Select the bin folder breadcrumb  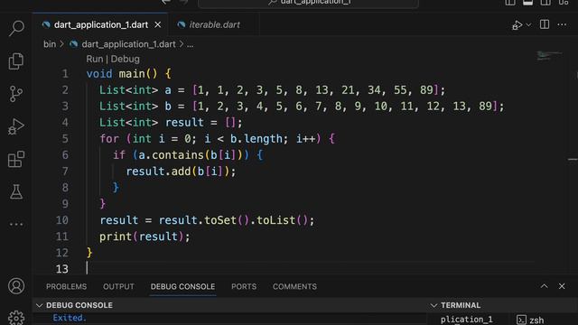(x=50, y=44)
